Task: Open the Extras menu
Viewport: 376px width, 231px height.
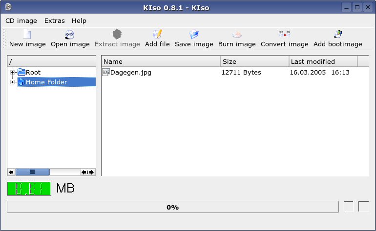Action: pyautogui.click(x=54, y=21)
